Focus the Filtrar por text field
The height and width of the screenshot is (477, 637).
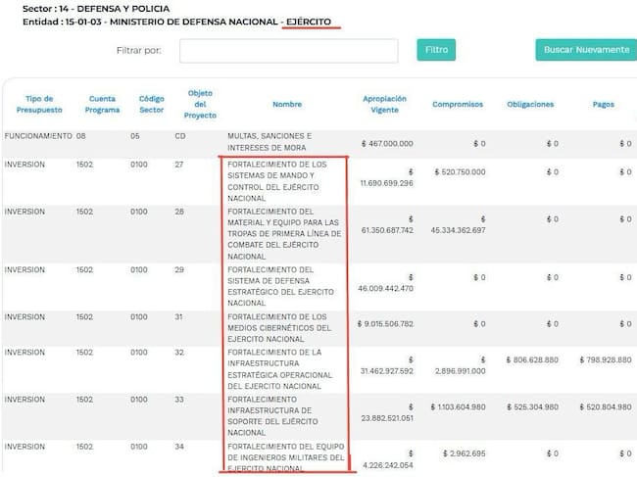[288, 51]
